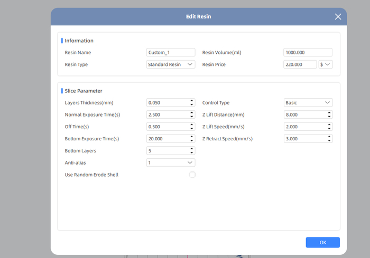Decrease Normal Exposure Time with down arrow

[x=191, y=117]
